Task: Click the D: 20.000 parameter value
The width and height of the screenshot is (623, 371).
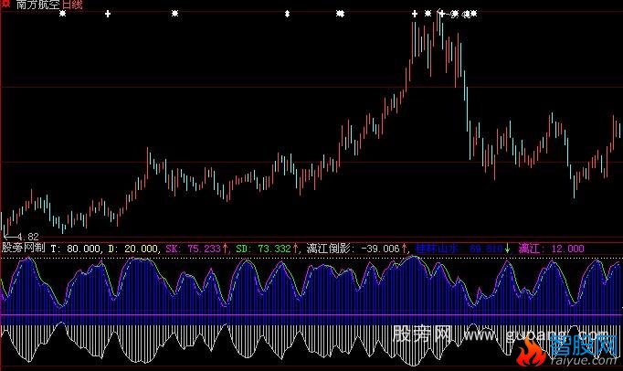Action: coord(132,248)
